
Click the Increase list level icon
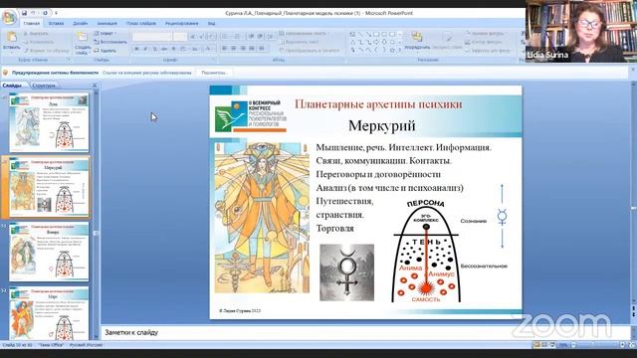click(x=260, y=37)
